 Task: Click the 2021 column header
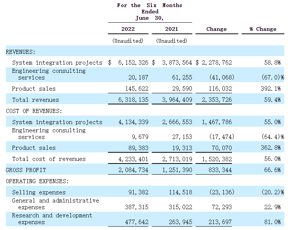coord(172,29)
